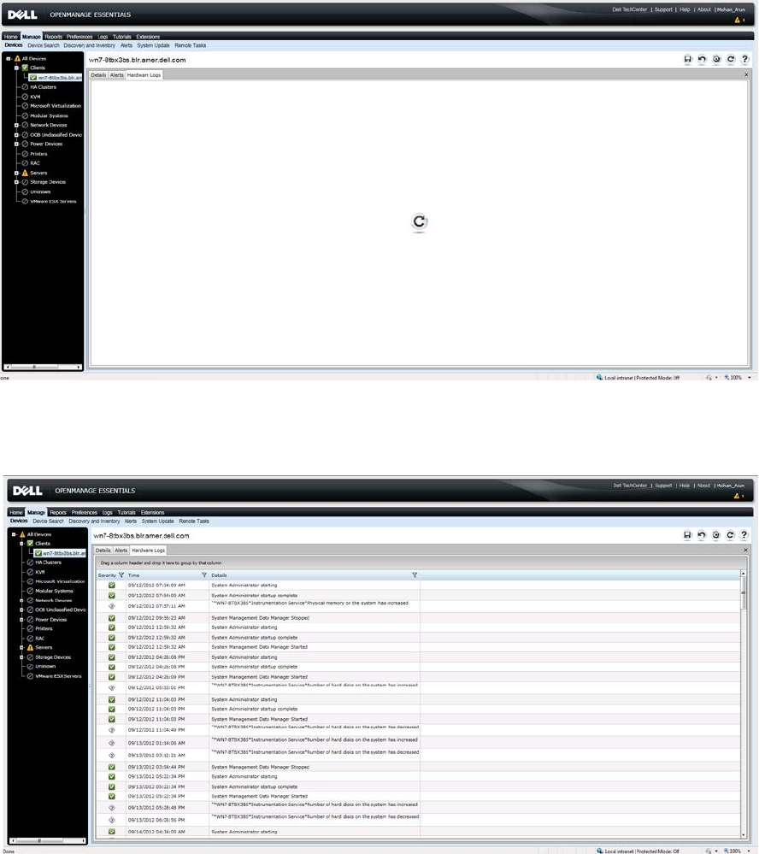Click the refresh arrow icon in the log-table window
Image resolution: width=759 pixels, height=854 pixels.
pyautogui.click(x=730, y=535)
